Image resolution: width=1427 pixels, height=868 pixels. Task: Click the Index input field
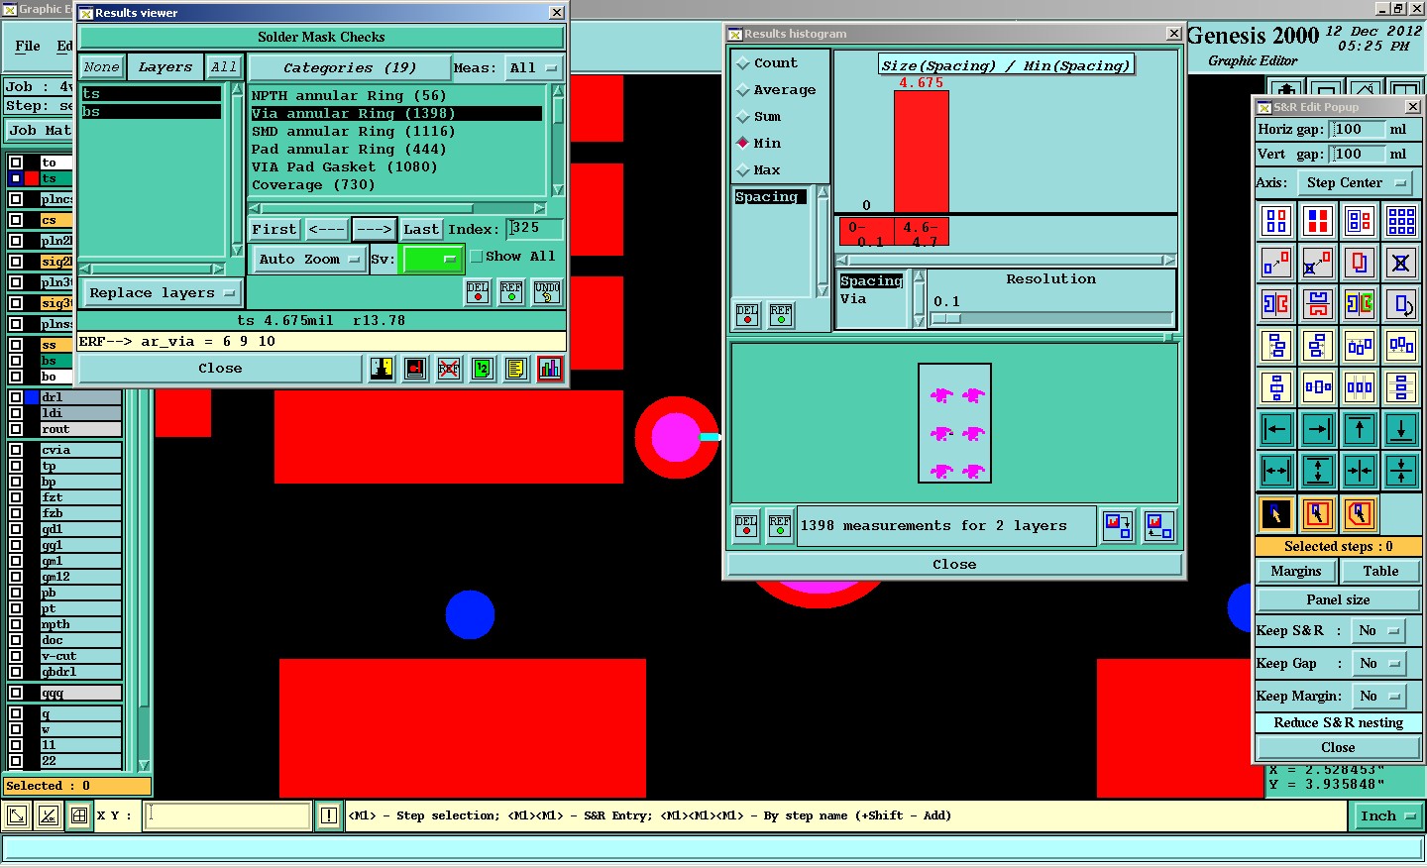point(535,229)
